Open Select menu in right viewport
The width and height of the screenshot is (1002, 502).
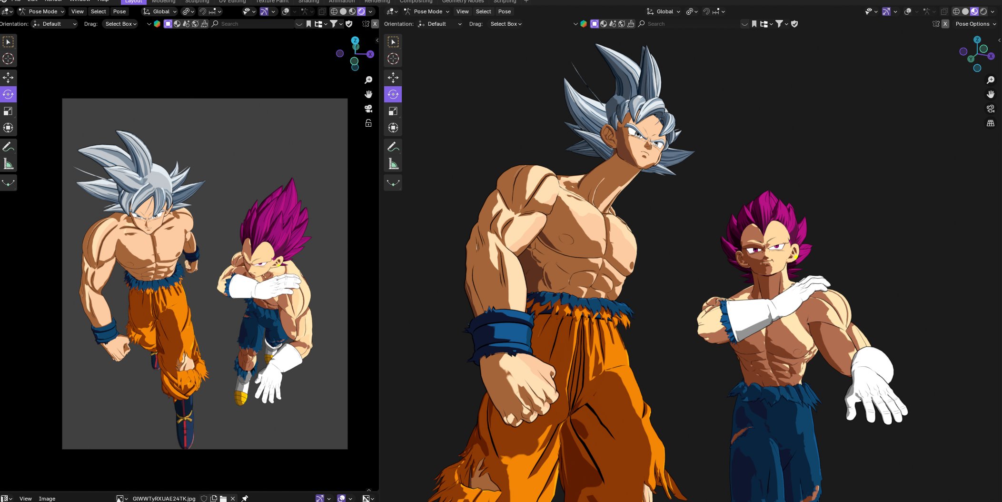tap(483, 11)
